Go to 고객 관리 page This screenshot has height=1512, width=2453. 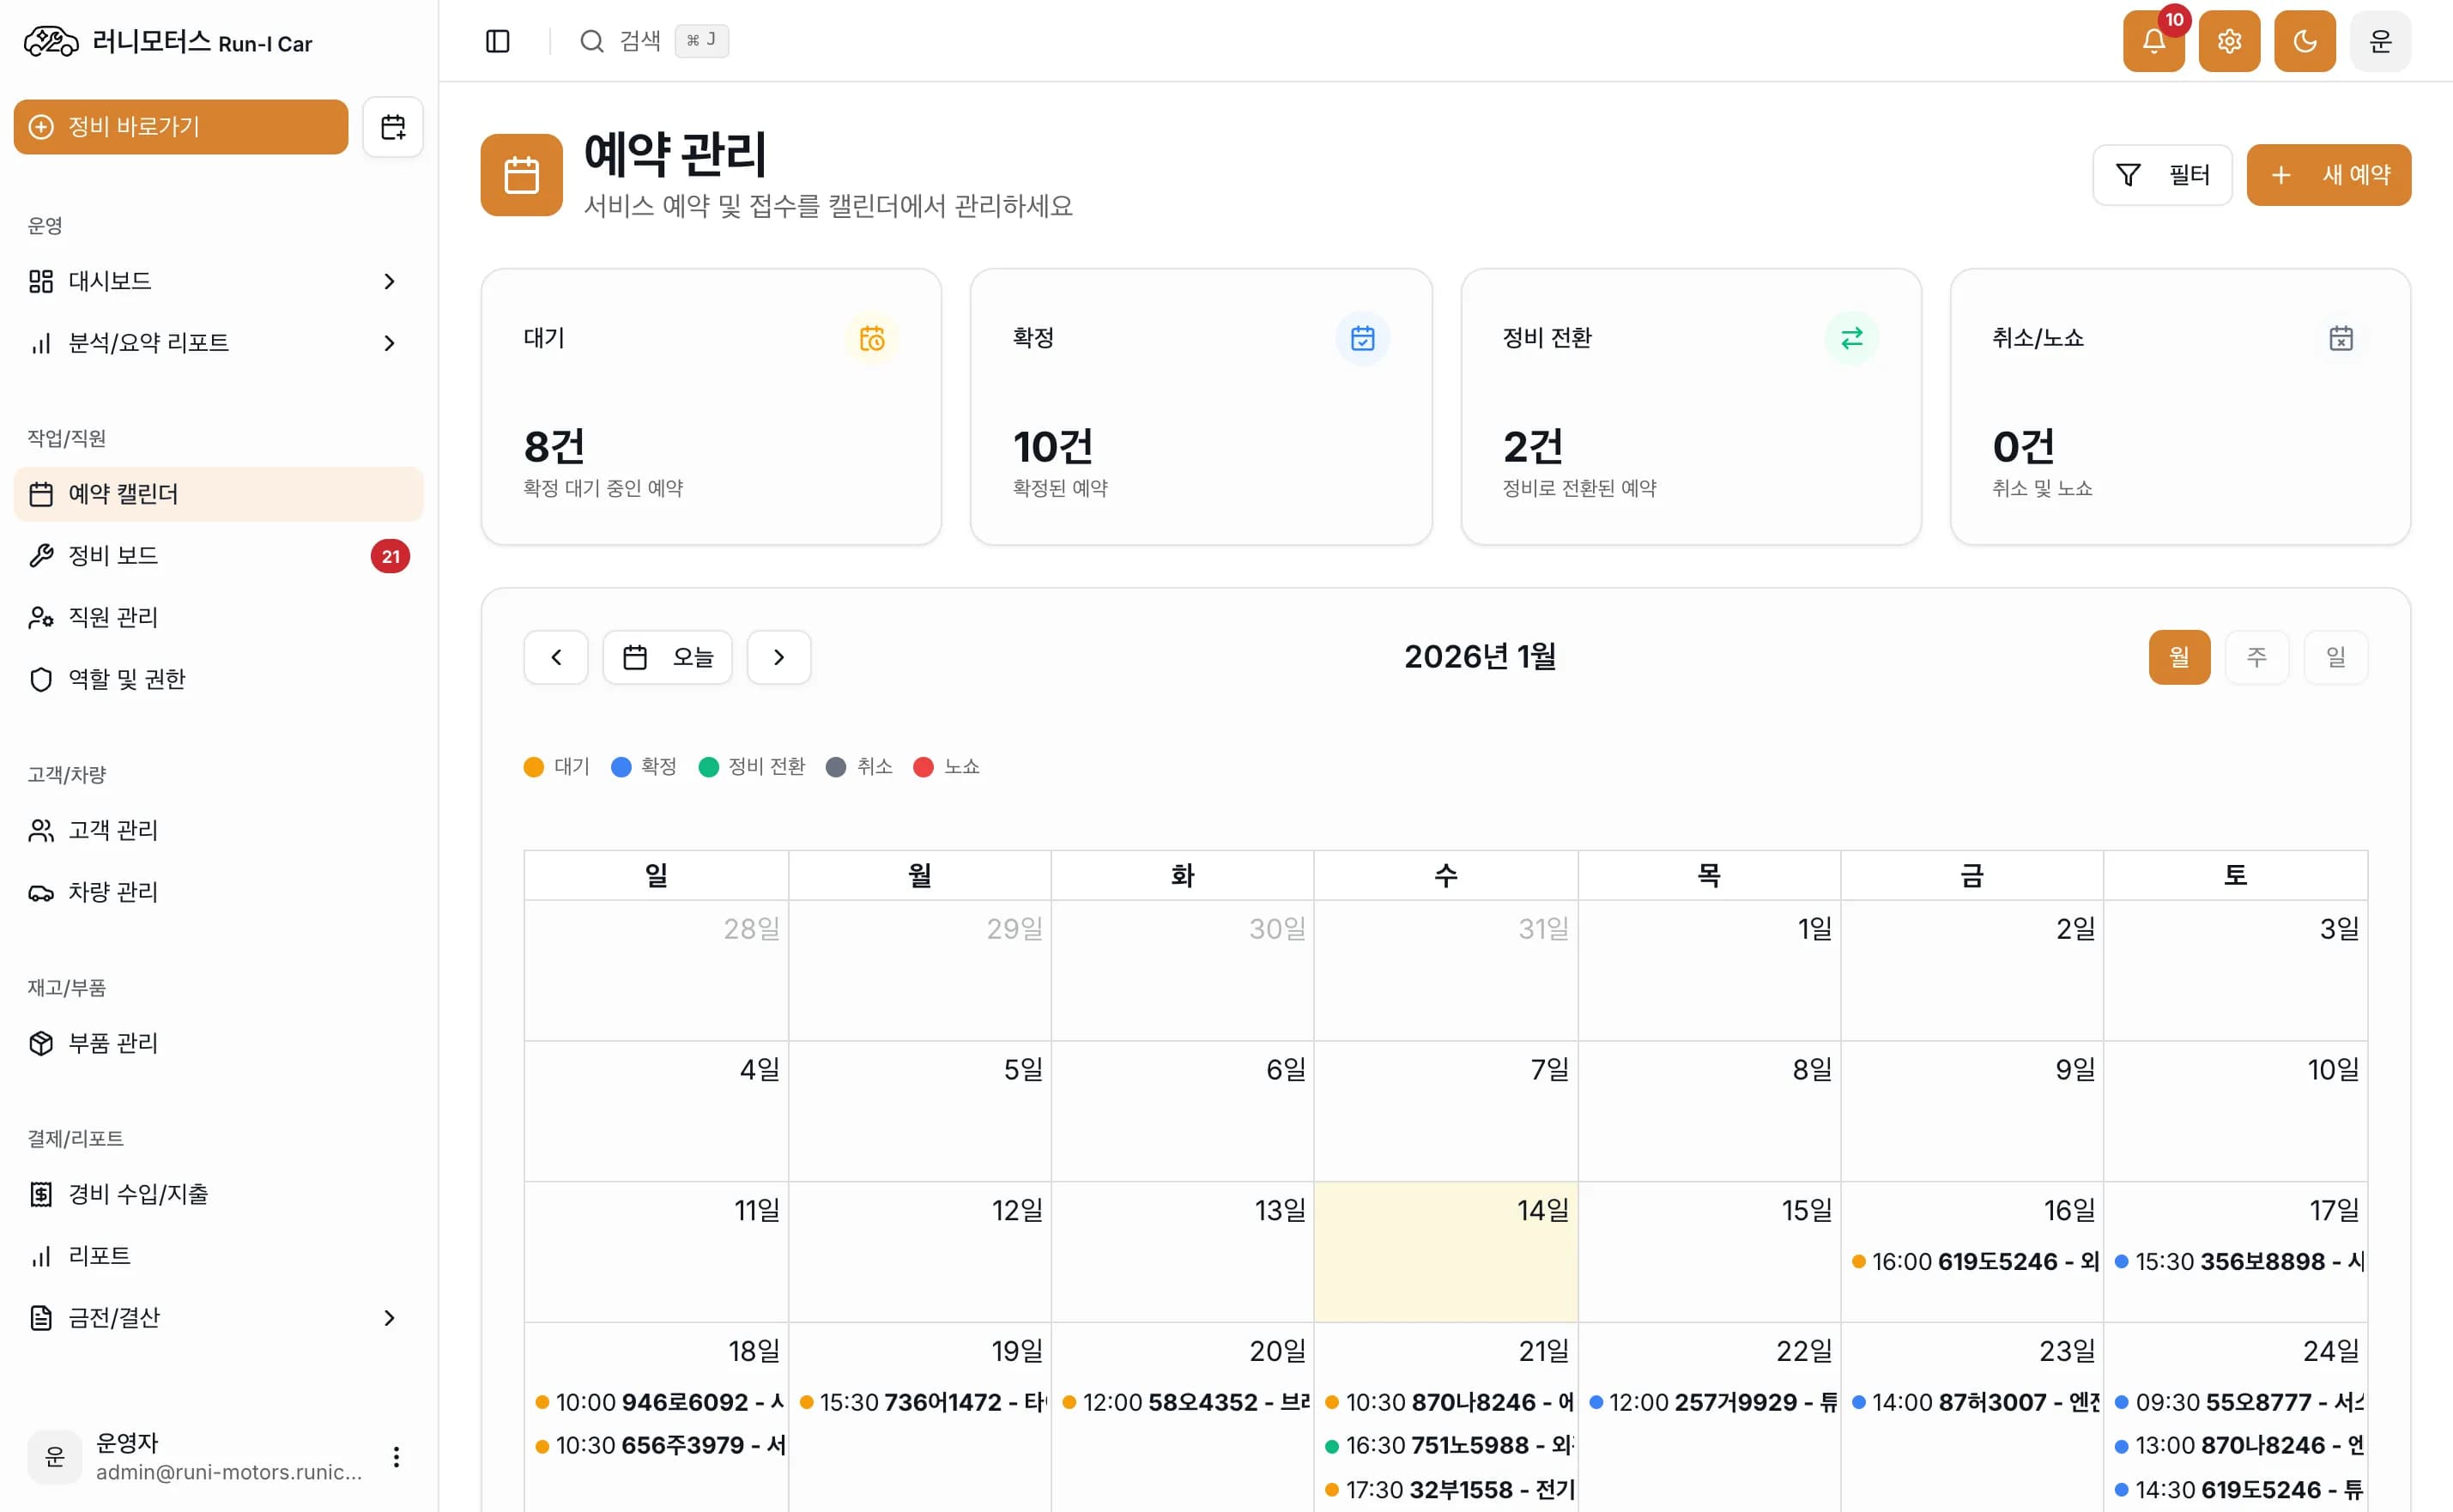113,830
